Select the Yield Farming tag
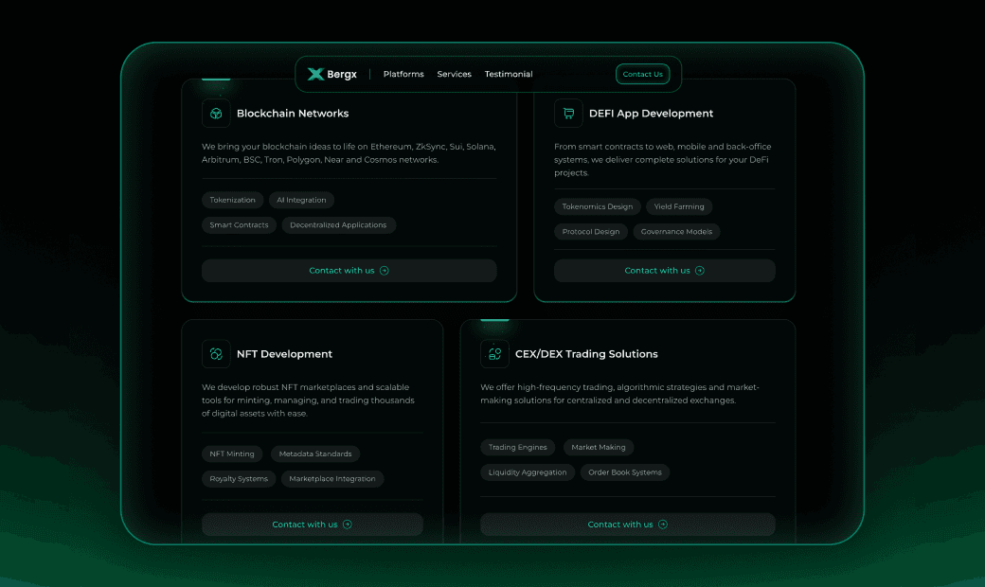 tap(679, 206)
